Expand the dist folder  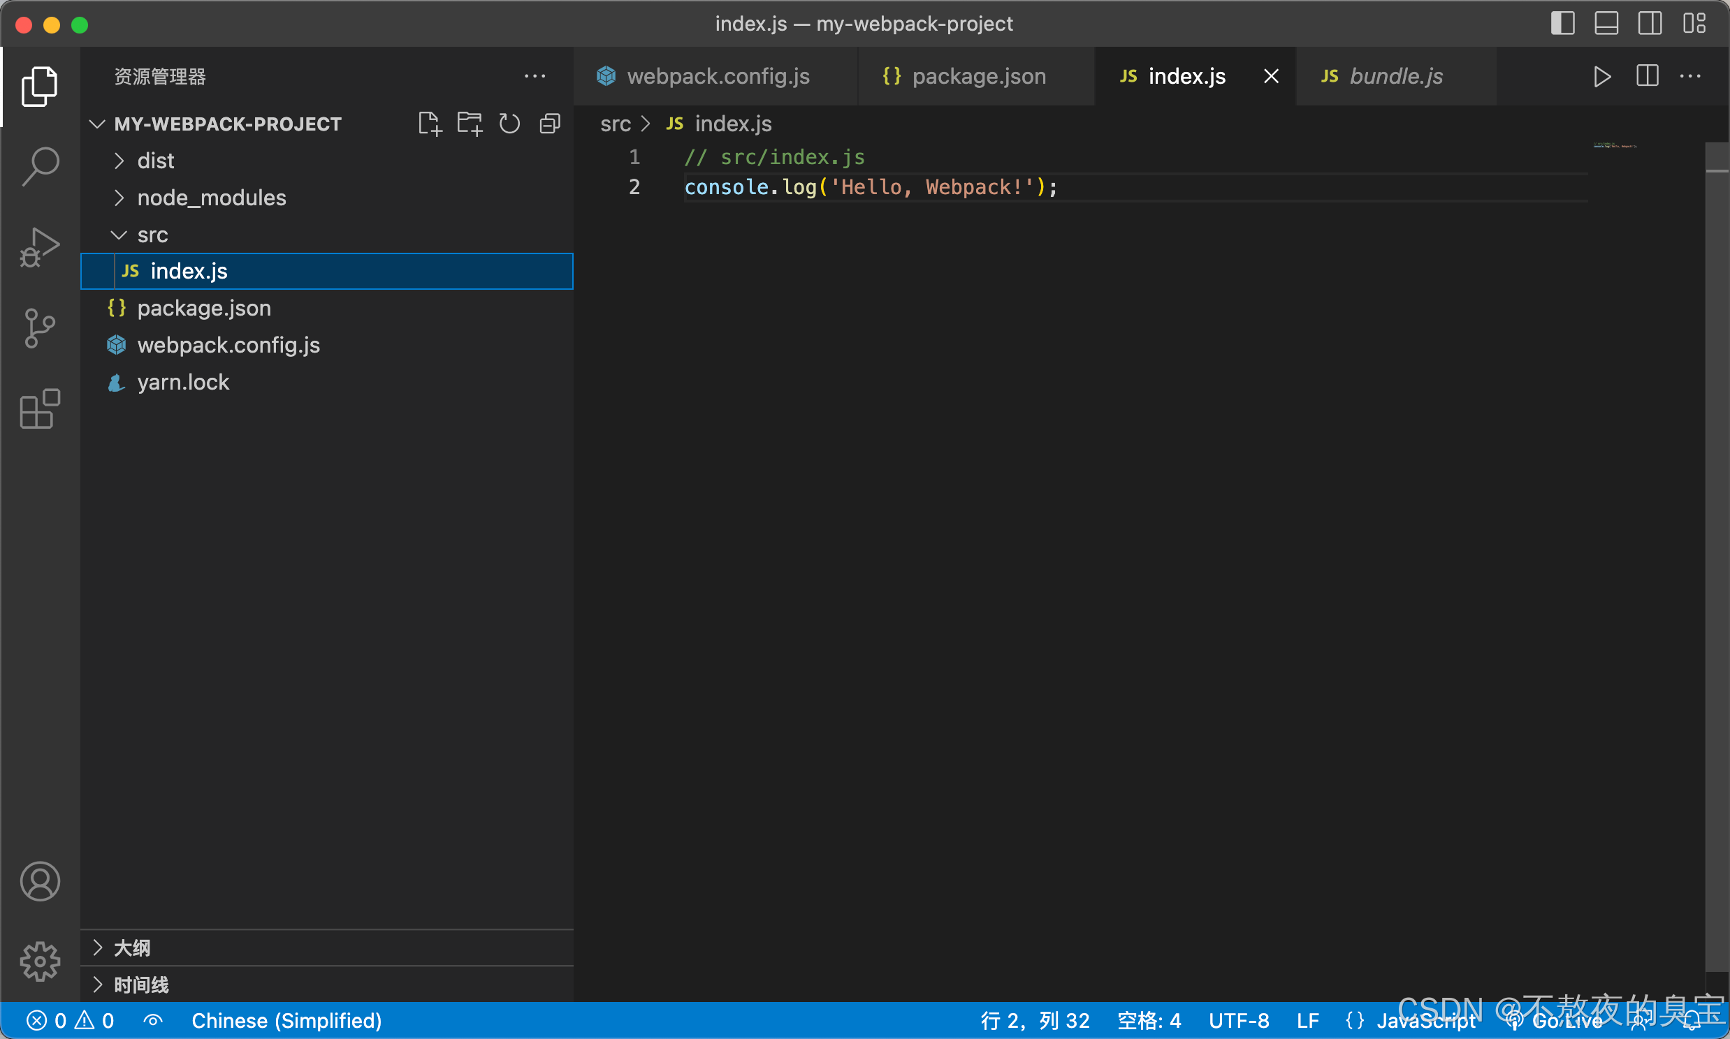pyautogui.click(x=156, y=161)
